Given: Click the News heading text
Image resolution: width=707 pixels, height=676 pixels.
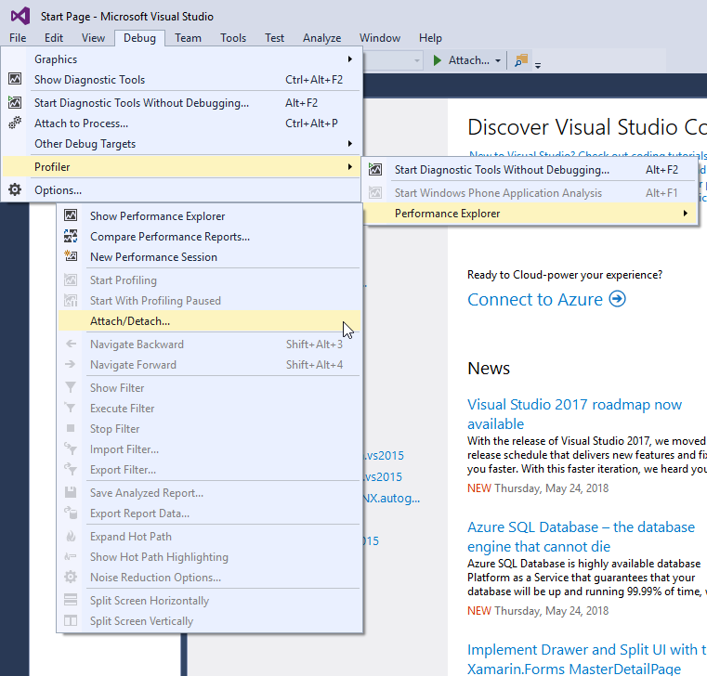Looking at the screenshot, I should pos(489,369).
